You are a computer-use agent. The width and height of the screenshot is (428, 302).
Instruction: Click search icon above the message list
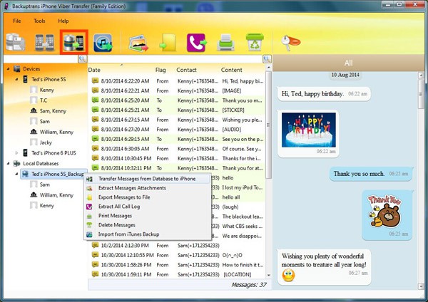[x=267, y=59]
